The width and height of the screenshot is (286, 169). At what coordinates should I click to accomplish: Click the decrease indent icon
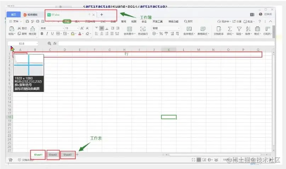pos(113,28)
